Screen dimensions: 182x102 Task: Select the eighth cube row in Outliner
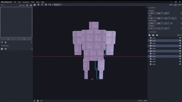point(165,56)
